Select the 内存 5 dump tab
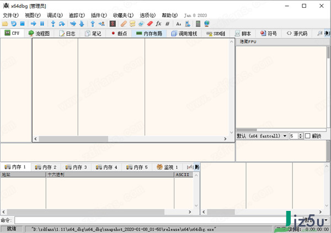This screenshot has width=331, height=233. [x=137, y=167]
